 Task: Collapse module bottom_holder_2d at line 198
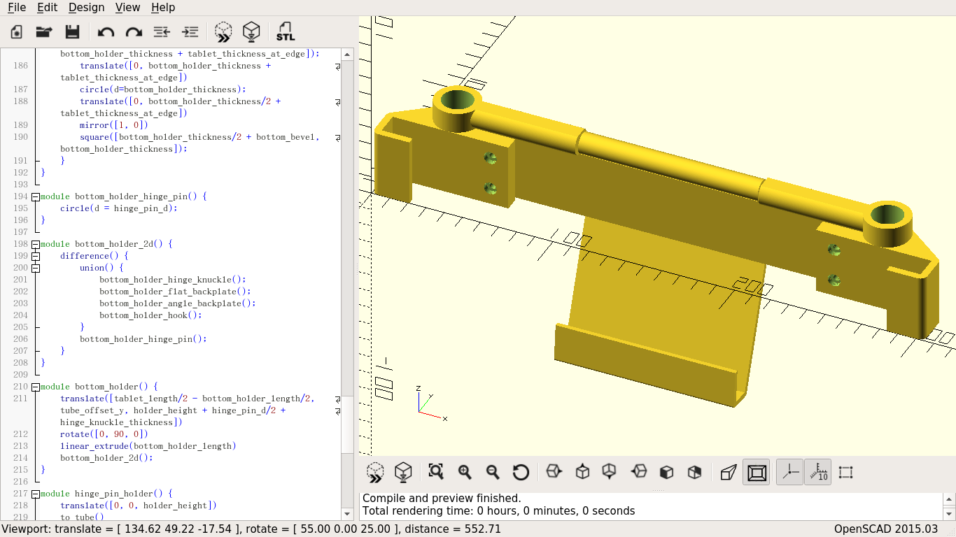(x=35, y=244)
